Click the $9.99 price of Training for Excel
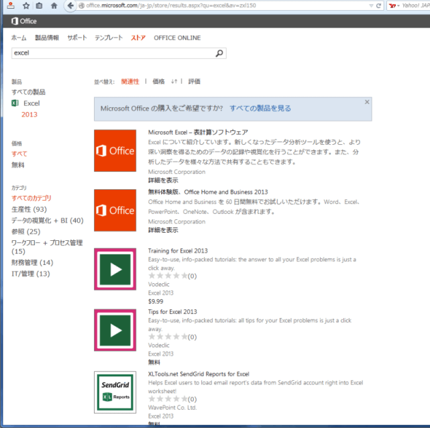The height and width of the screenshot is (428, 430). click(x=156, y=301)
